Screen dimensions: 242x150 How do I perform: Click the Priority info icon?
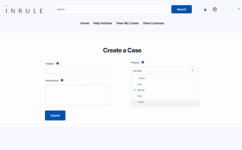click(143, 62)
